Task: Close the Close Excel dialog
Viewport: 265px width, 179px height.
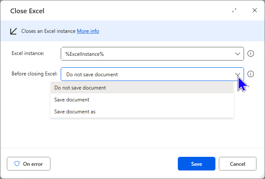Action: point(254,11)
